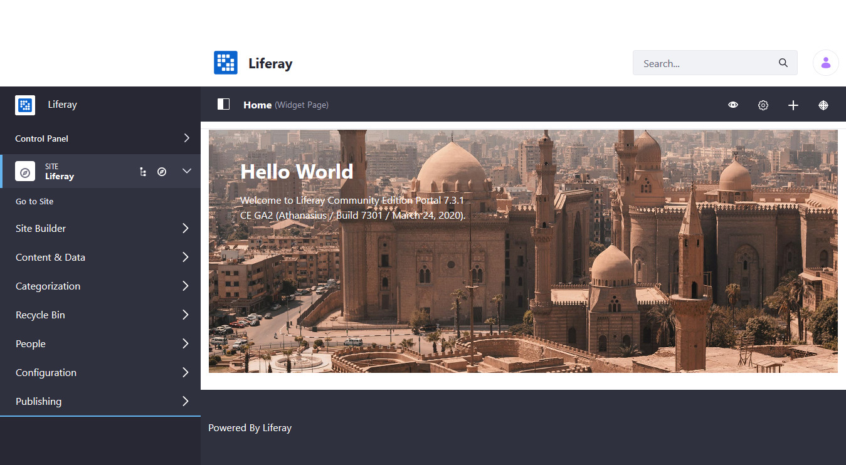846x465 pixels.
Task: Expand the Content & Data chevron
Action: [x=186, y=257]
